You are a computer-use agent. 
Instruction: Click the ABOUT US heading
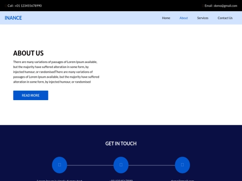tap(28, 53)
